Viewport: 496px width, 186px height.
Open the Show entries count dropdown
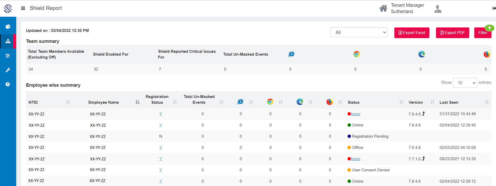coord(465,83)
